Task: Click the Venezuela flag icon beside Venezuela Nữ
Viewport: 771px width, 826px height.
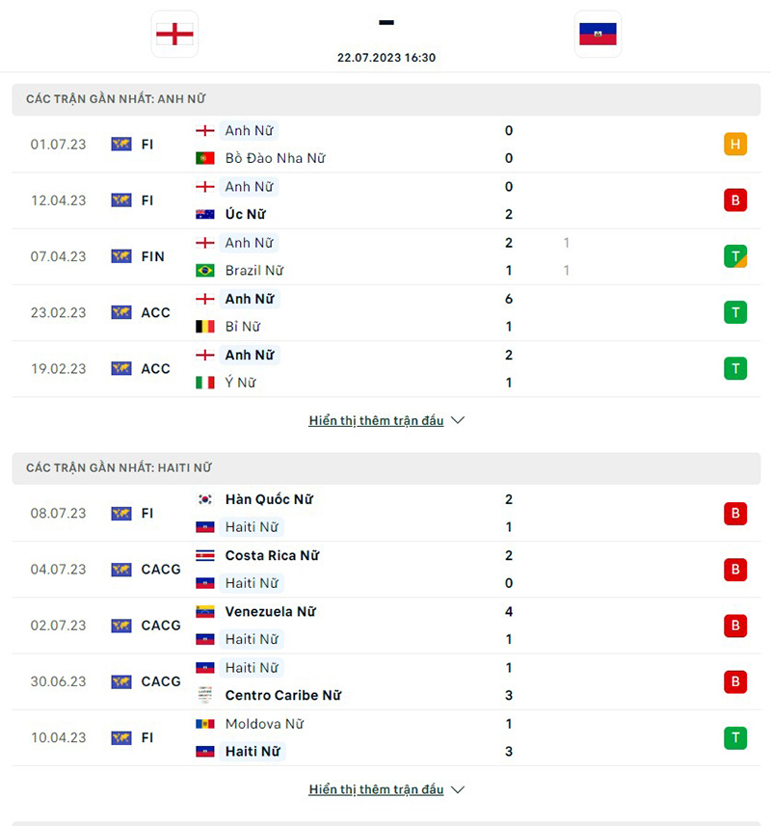Action: point(204,611)
